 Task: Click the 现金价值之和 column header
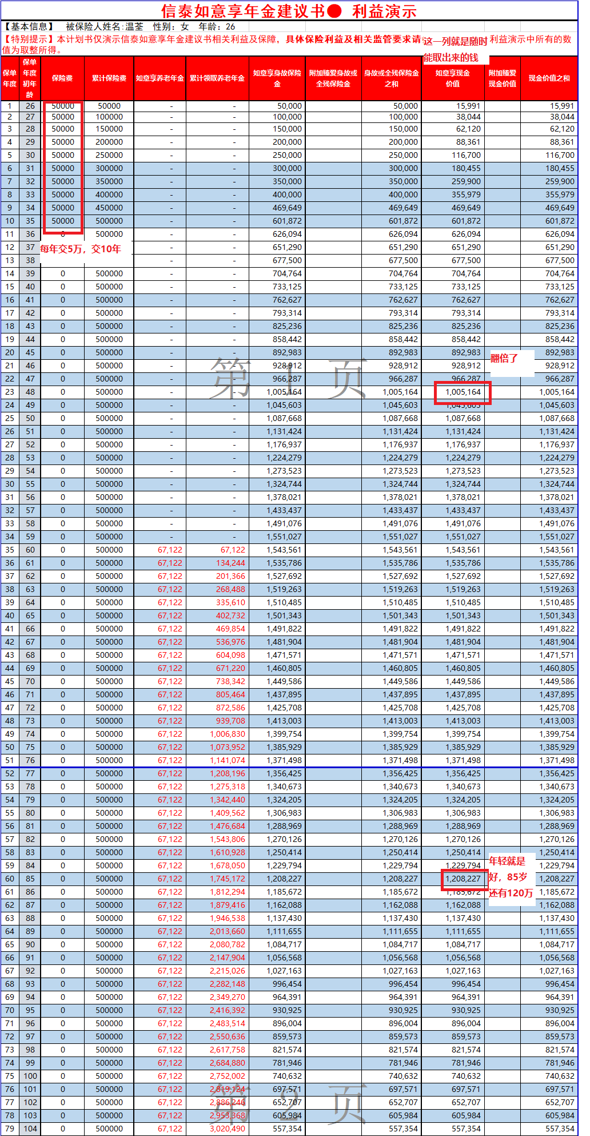click(x=549, y=78)
